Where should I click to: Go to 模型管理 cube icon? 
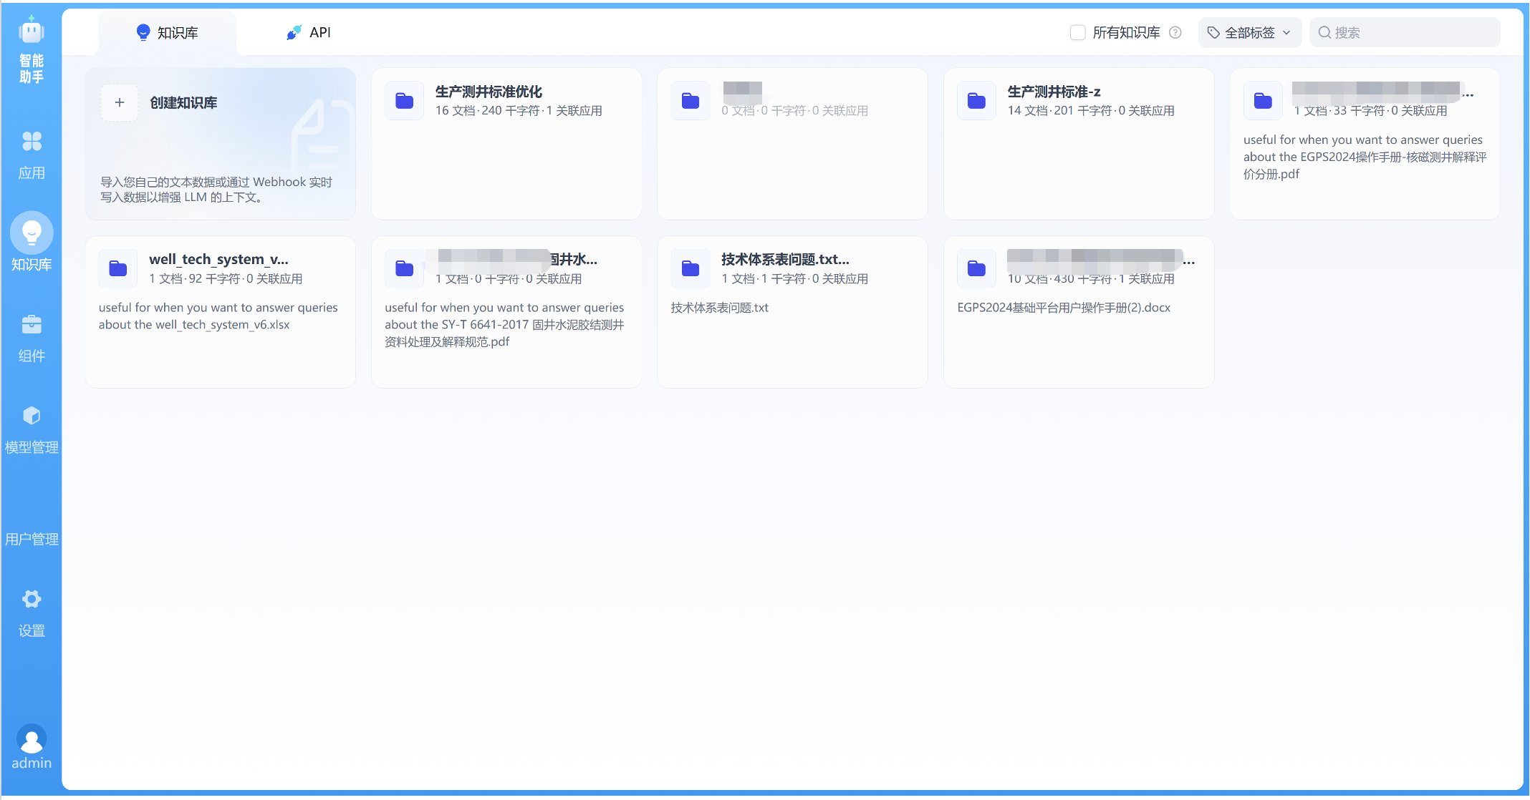tap(32, 416)
